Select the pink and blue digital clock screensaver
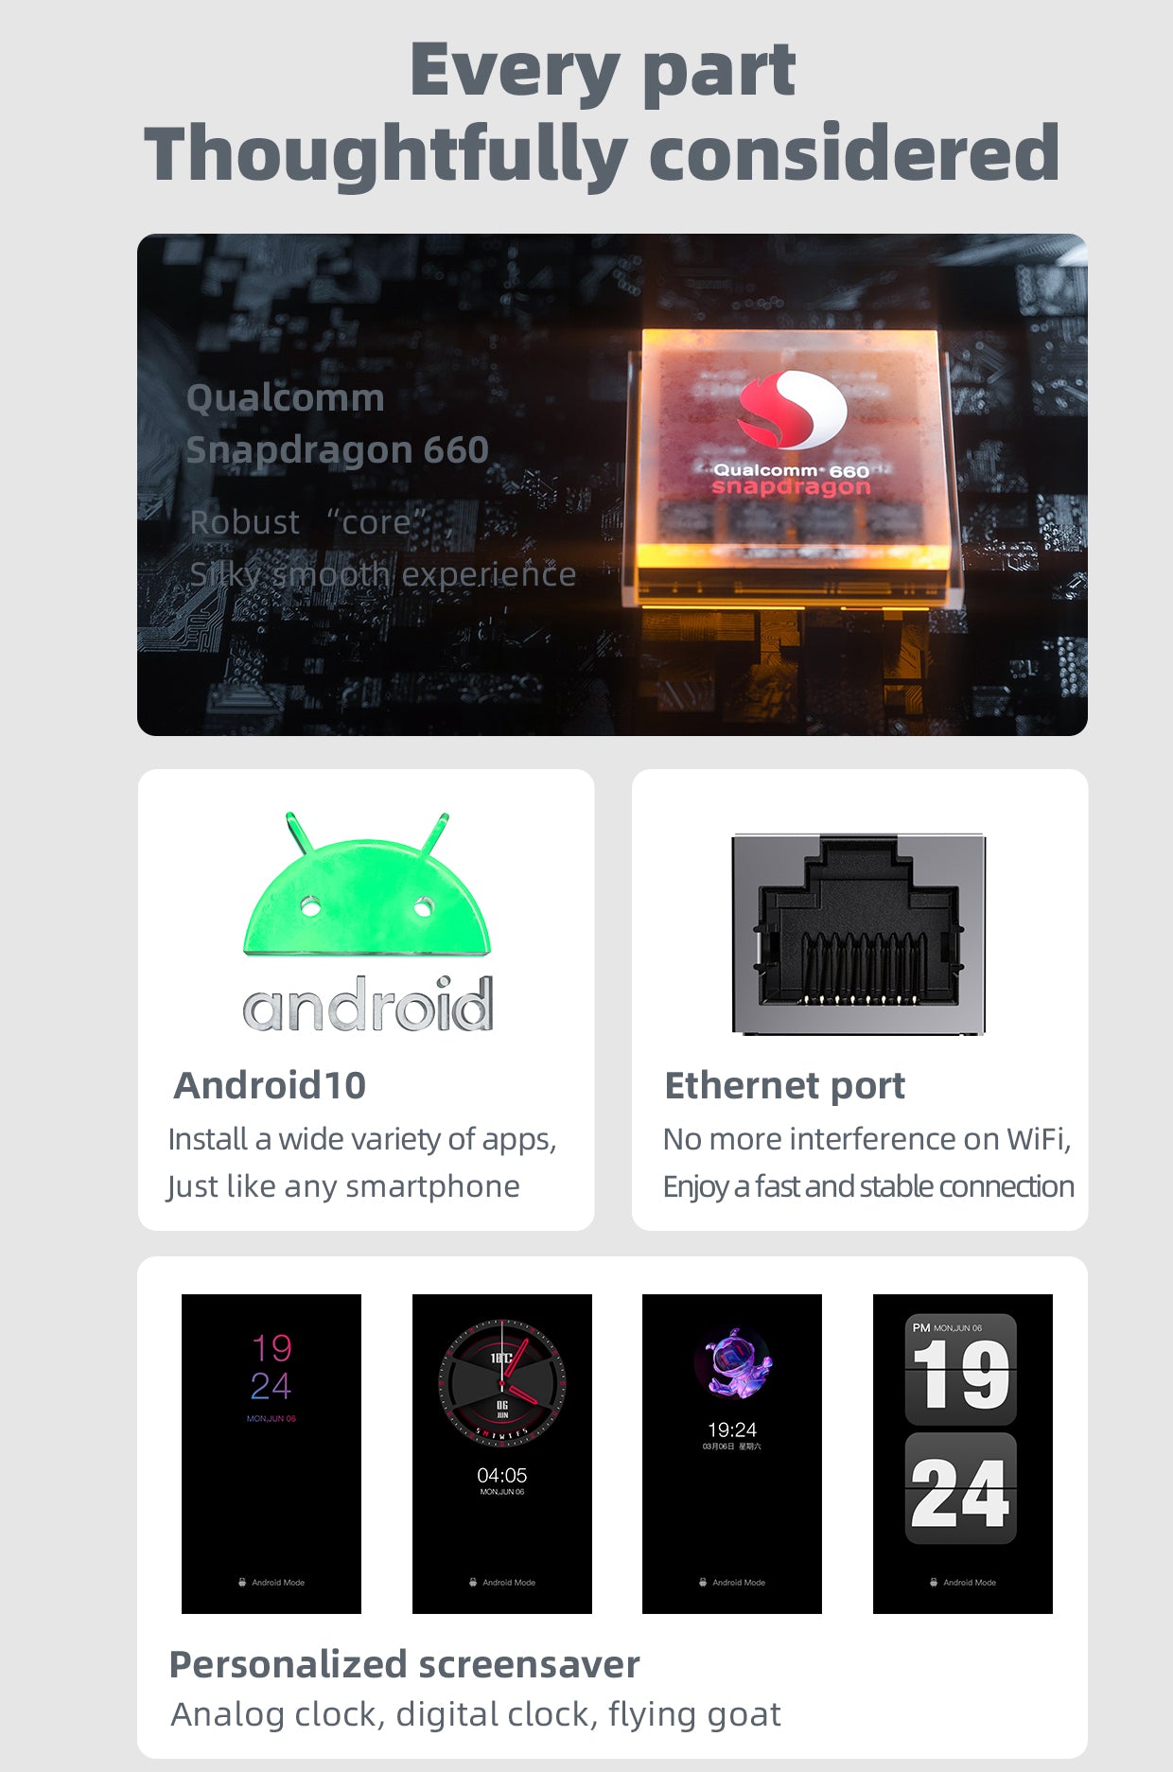Screen dimensions: 1173x1772 (271, 1453)
